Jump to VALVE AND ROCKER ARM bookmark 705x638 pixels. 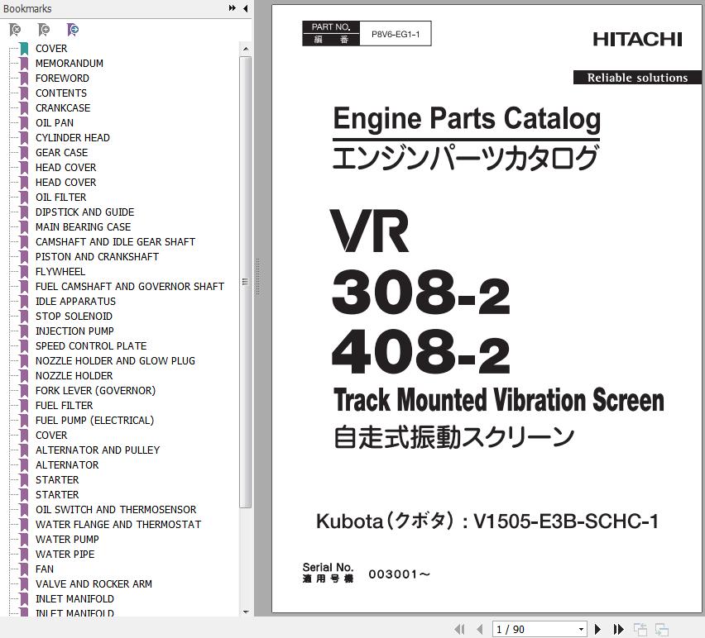[94, 583]
